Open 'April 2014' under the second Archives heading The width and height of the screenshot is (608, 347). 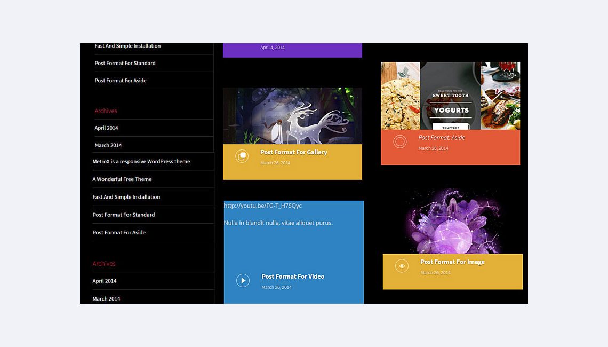pos(105,281)
